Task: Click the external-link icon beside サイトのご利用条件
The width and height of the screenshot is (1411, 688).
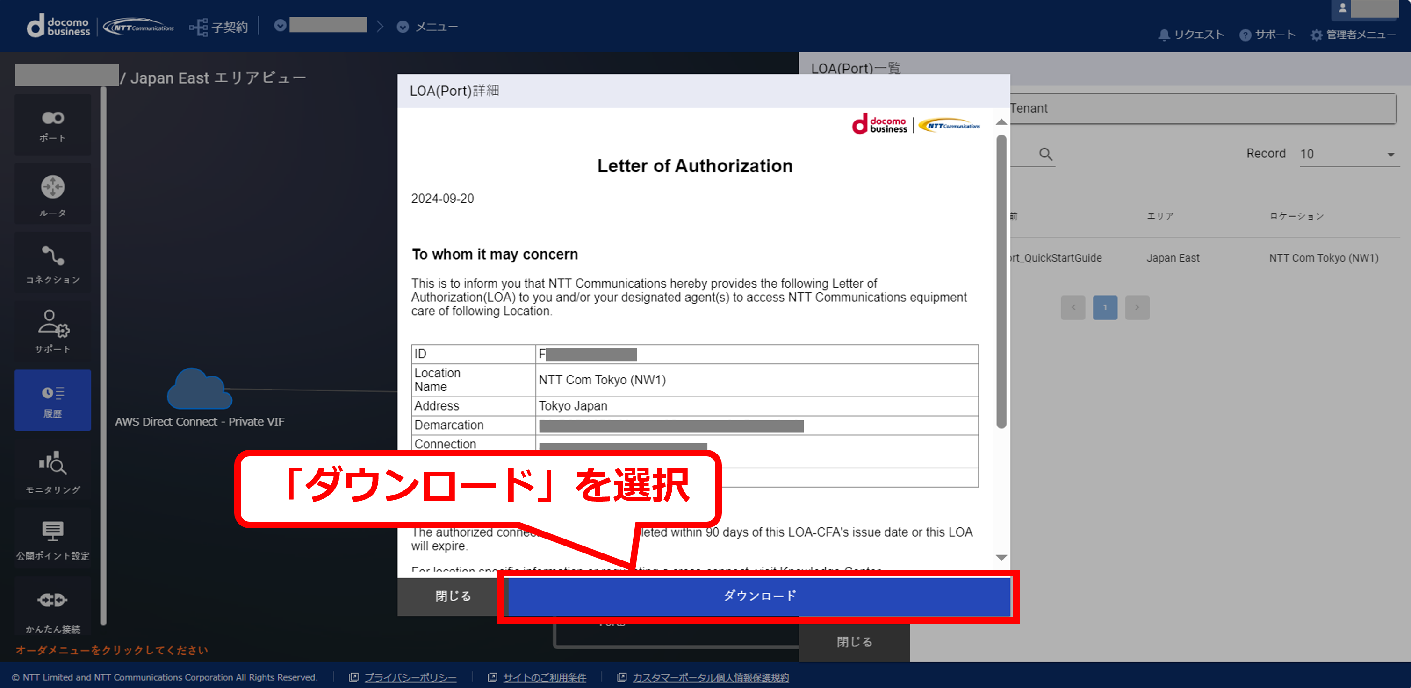Action: tap(492, 677)
